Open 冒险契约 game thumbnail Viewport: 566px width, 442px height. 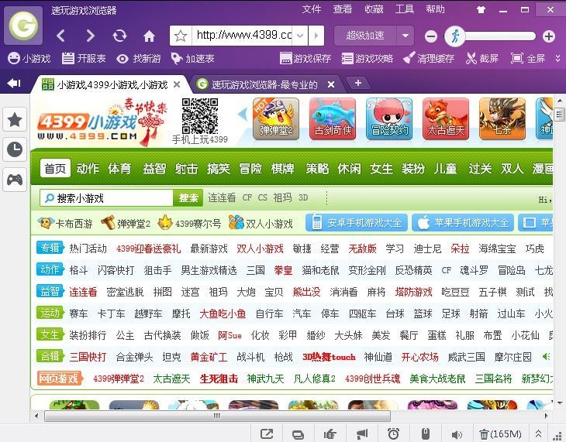389,118
